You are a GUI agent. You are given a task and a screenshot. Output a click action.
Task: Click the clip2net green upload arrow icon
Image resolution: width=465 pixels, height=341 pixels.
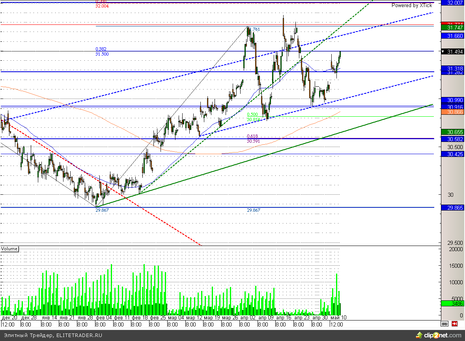point(418,335)
